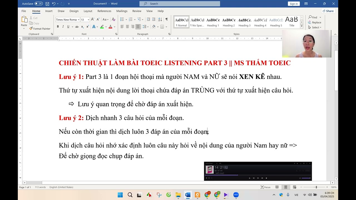Click the Save icon in title bar

point(47,4)
